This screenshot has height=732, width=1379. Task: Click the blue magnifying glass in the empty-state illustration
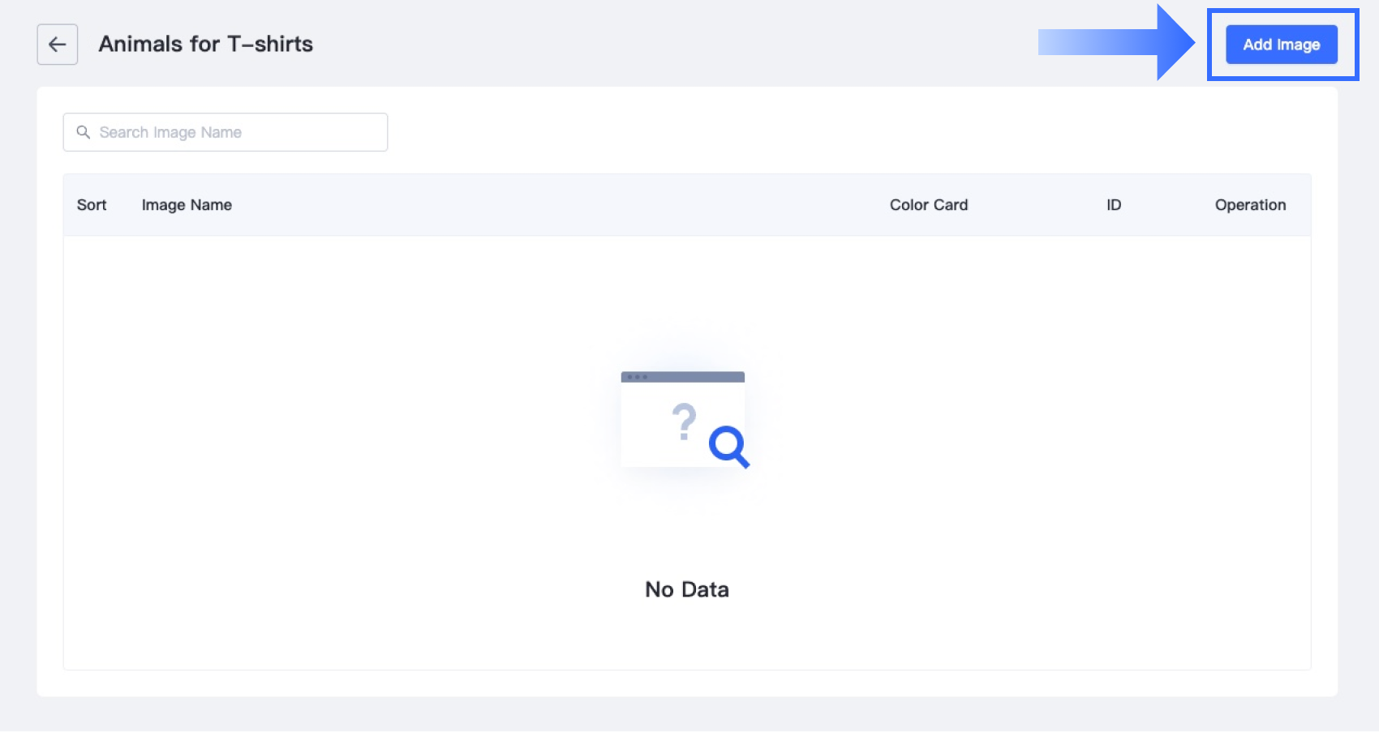pos(728,446)
